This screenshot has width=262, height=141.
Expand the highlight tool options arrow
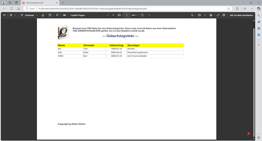click(15, 15)
